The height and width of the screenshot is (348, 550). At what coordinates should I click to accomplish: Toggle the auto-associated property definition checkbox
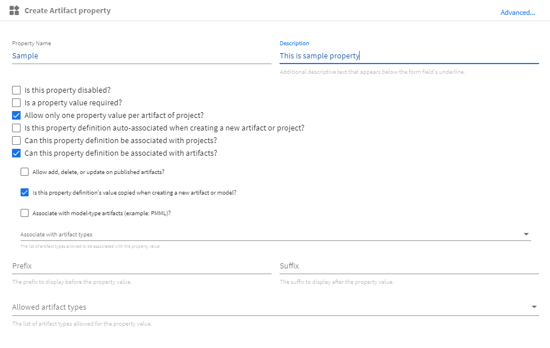[x=17, y=128]
